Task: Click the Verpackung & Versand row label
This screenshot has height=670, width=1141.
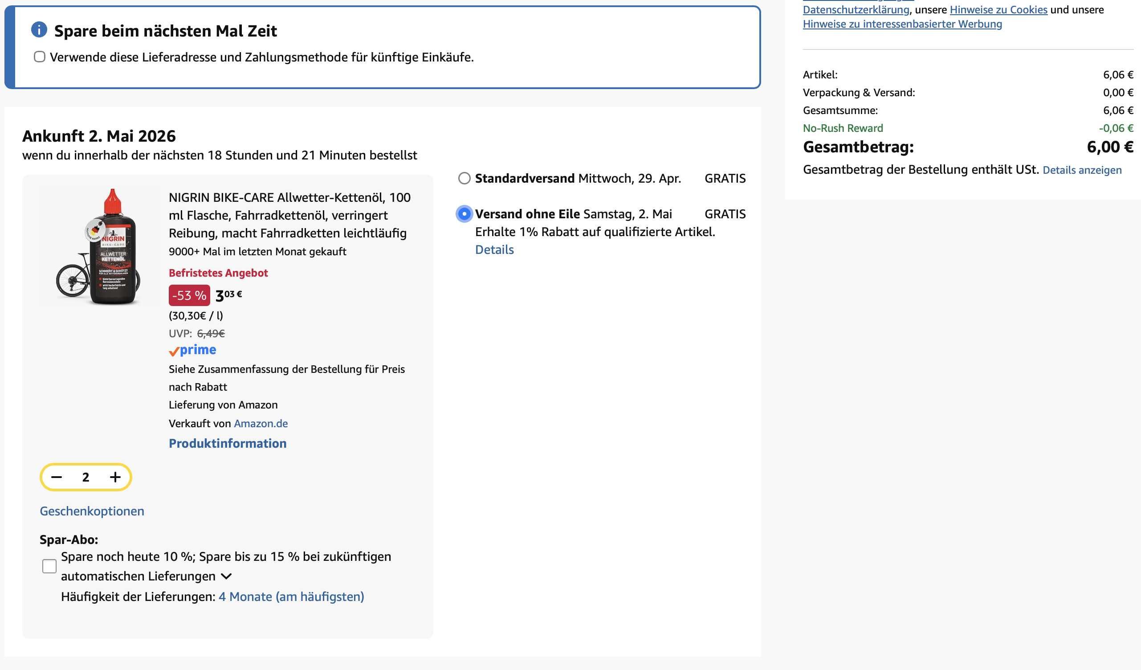Action: click(x=859, y=92)
